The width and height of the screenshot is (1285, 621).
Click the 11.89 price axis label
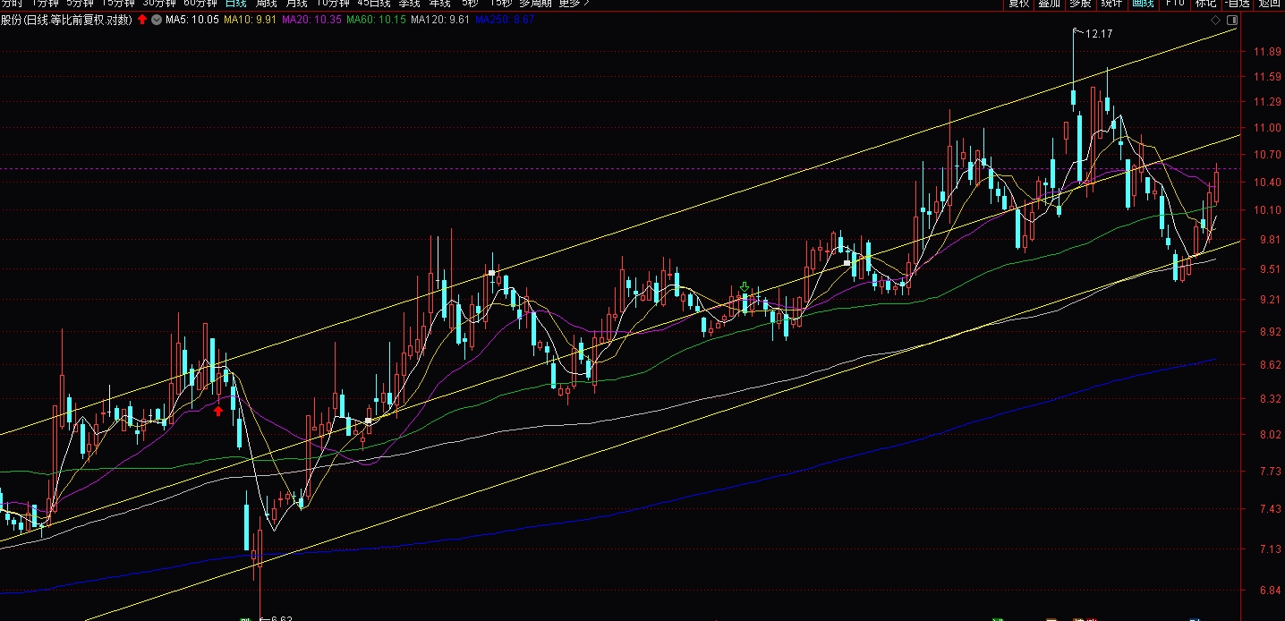point(1268,52)
